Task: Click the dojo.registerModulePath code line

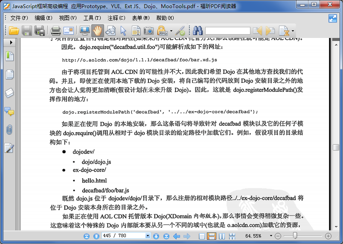Action: 160,112
